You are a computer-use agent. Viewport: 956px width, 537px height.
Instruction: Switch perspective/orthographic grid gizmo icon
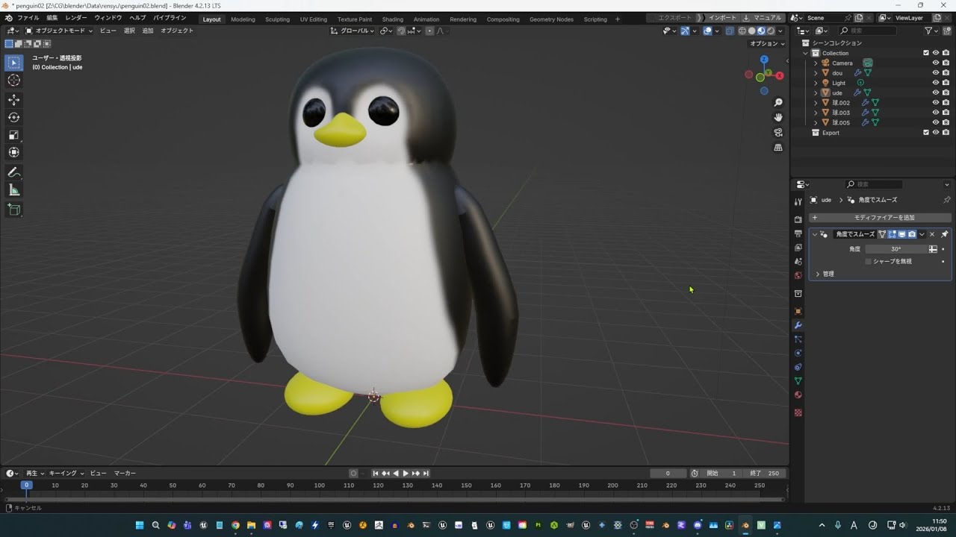778,148
